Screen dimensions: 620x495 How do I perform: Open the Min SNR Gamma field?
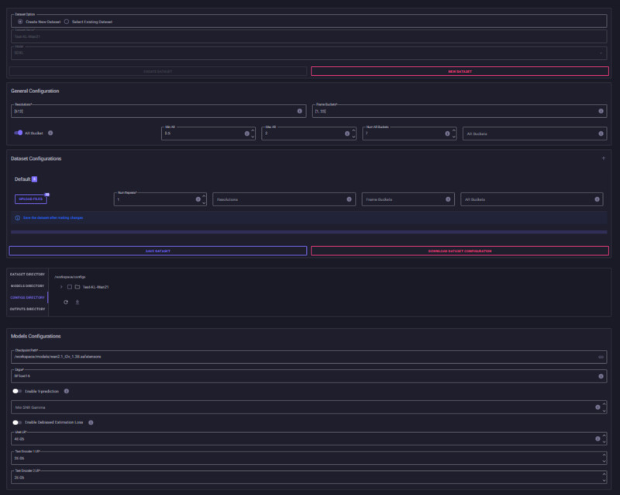point(302,407)
